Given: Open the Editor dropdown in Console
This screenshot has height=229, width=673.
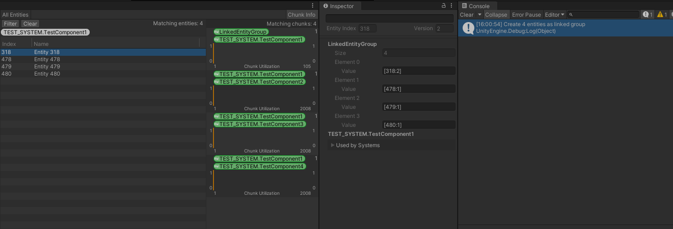Looking at the screenshot, I should [555, 15].
